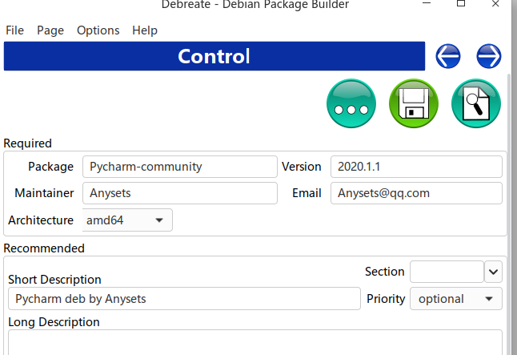Image resolution: width=517 pixels, height=355 pixels.
Task: Click the browse (three dots) round button
Action: (351, 103)
